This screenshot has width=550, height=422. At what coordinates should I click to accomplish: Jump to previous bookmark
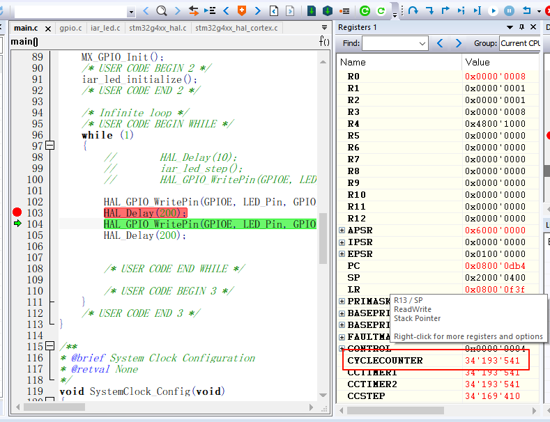point(226,11)
